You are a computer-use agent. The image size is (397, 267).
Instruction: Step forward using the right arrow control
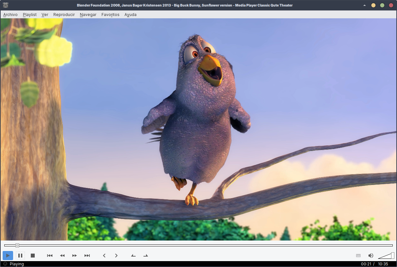(x=116, y=256)
